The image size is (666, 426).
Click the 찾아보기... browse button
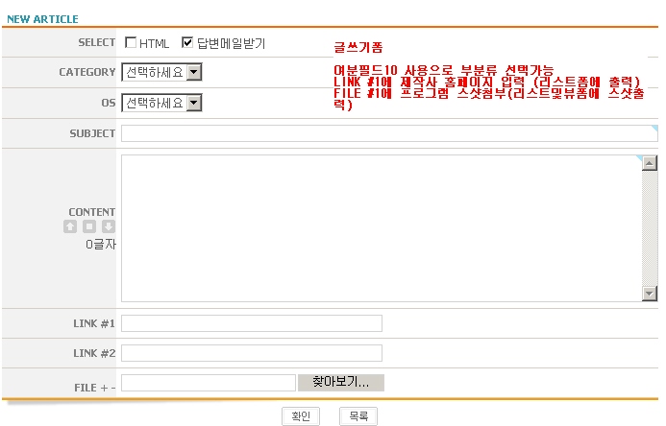341,382
